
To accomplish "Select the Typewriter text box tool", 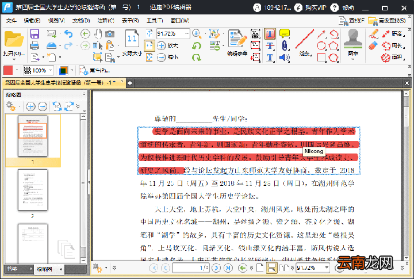I will 255,45.
